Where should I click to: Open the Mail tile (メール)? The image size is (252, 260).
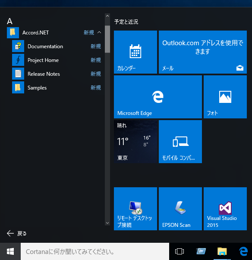coord(203,52)
